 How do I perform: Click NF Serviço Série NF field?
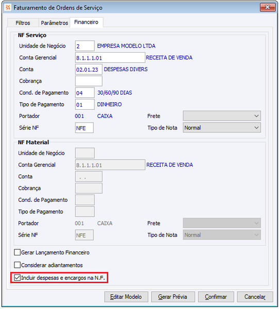pos(85,128)
